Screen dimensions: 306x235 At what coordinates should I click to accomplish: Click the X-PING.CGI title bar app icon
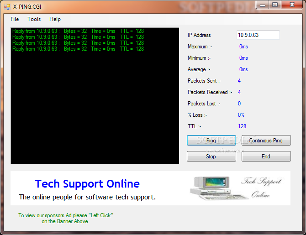(7, 7)
